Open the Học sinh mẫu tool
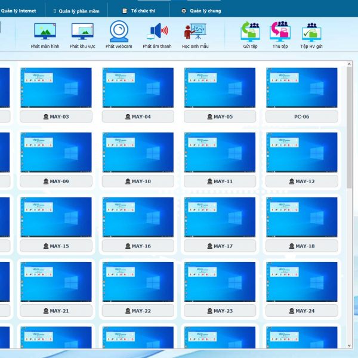 (195, 31)
